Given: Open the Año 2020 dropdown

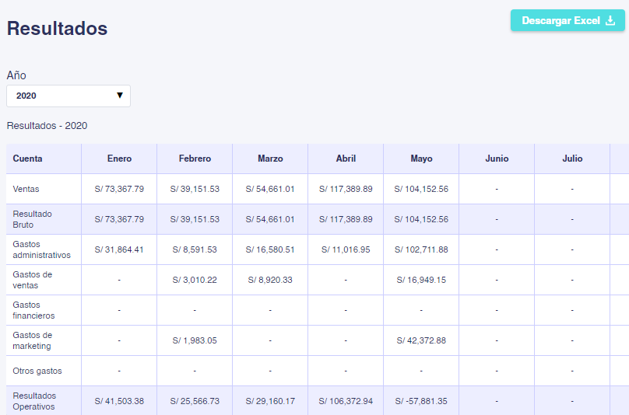Looking at the screenshot, I should coord(69,96).
